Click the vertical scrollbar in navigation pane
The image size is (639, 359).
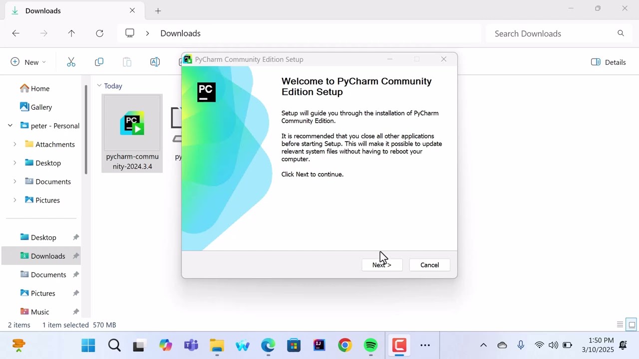coord(86,130)
